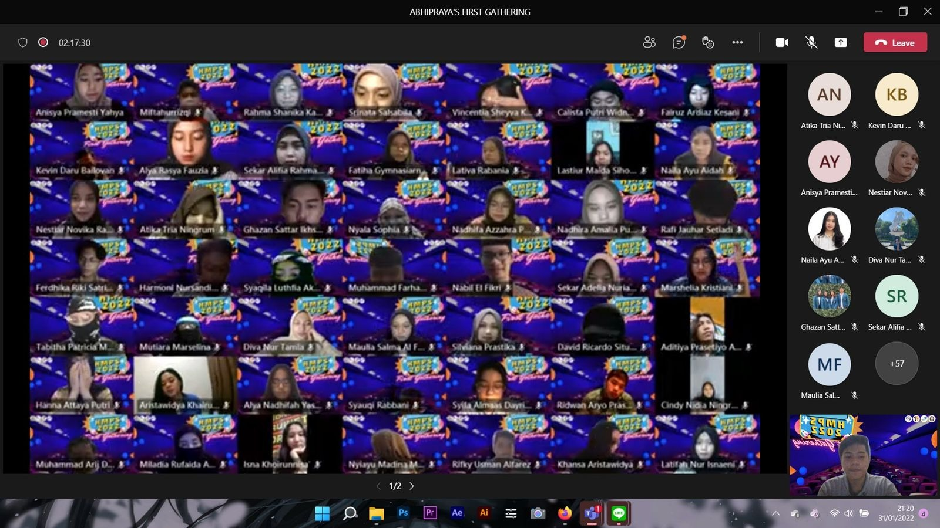Click the shield security icon
Viewport: 940px width, 528px height.
tap(23, 42)
